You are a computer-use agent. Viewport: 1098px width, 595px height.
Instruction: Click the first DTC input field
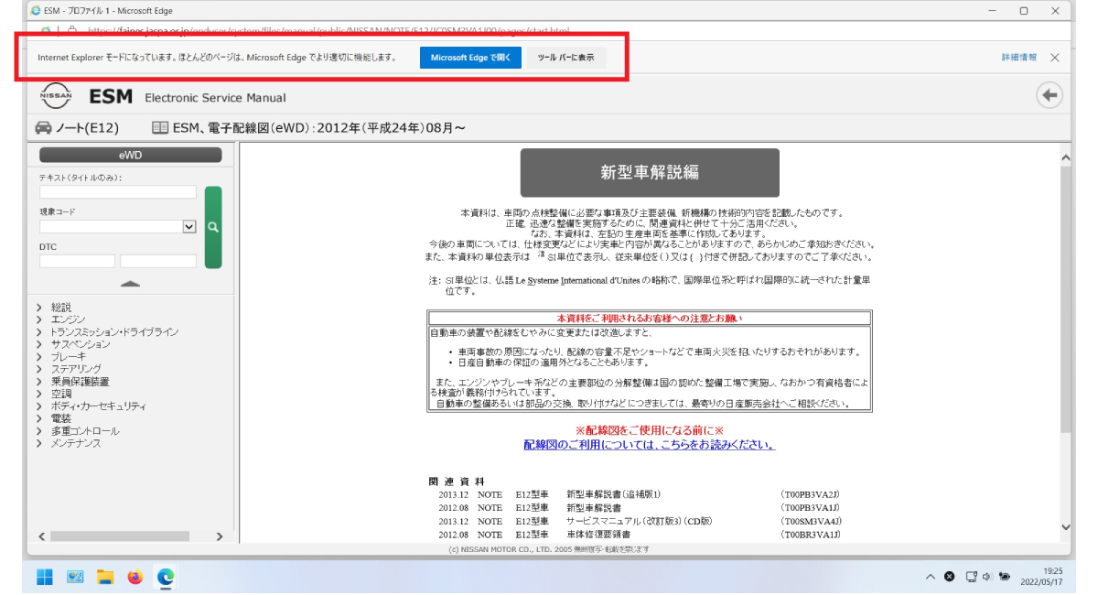(77, 261)
